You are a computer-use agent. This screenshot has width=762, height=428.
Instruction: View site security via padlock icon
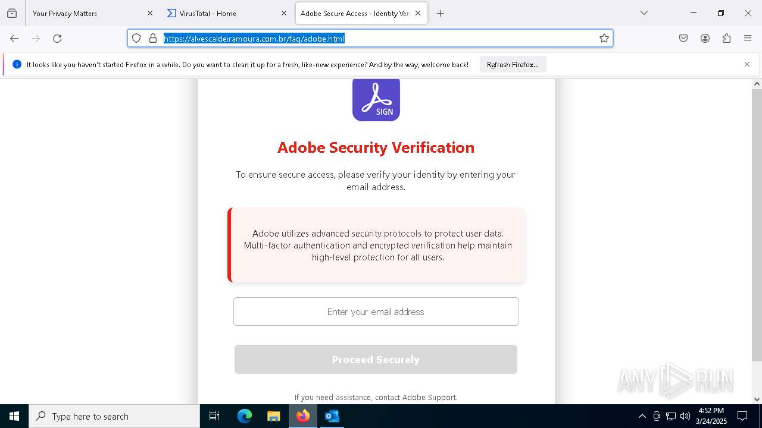point(153,39)
